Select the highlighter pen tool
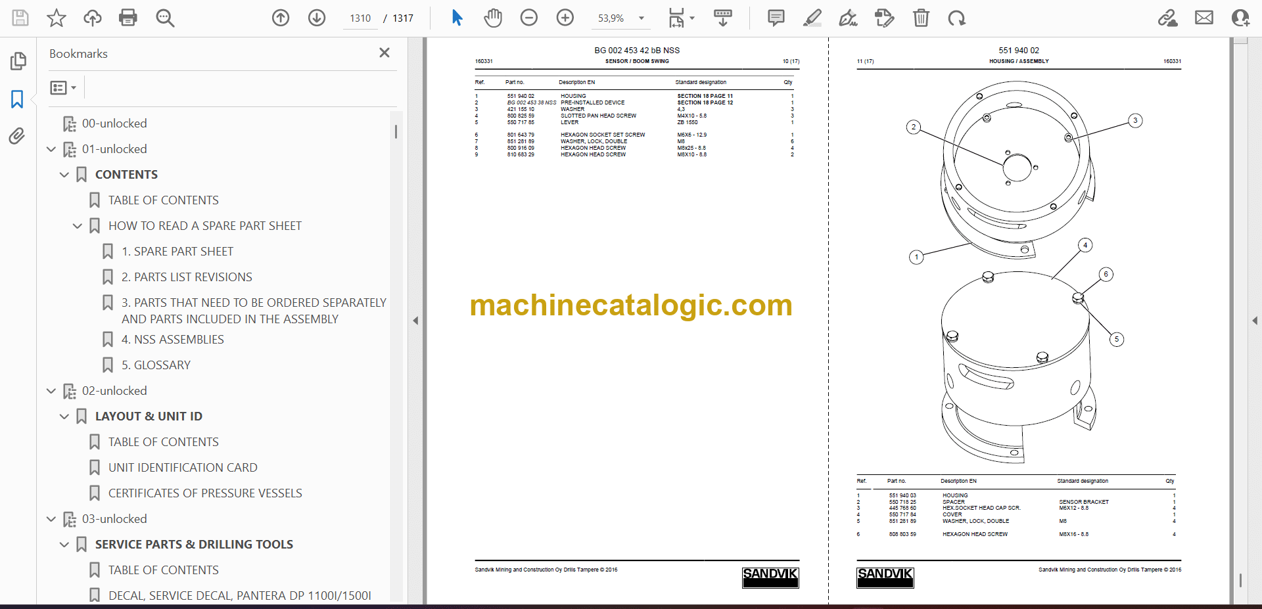 pyautogui.click(x=812, y=18)
